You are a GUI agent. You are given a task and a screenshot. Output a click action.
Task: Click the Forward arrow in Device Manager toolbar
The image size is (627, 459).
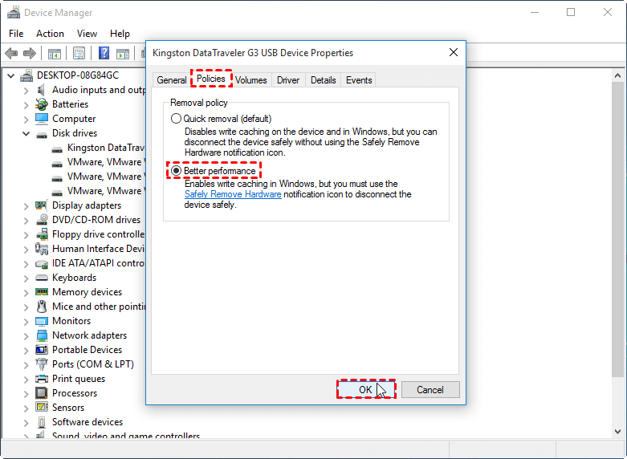[30, 53]
